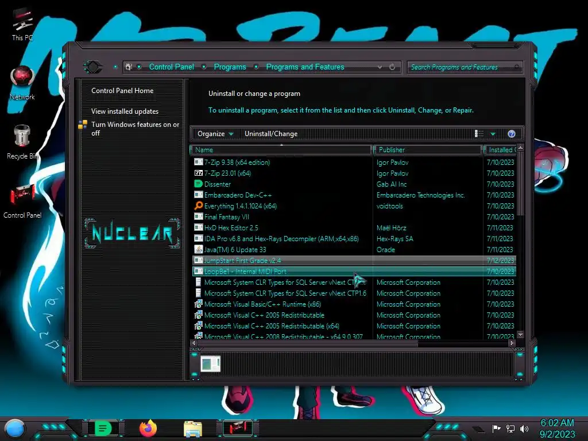This screenshot has width=588, height=441.
Task: Select Microsoft Visual Basic/C++ Runtime (x86)
Action: coord(354,304)
